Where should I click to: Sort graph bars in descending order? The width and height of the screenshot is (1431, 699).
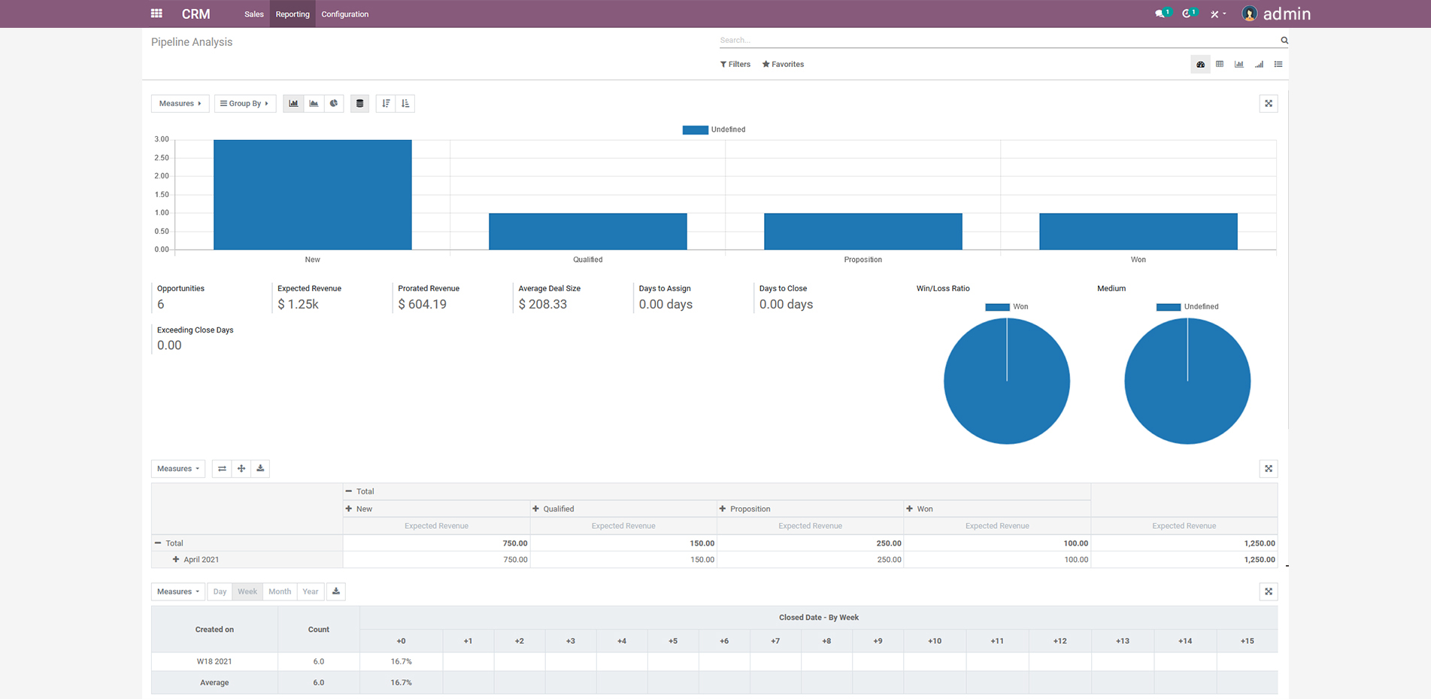386,104
